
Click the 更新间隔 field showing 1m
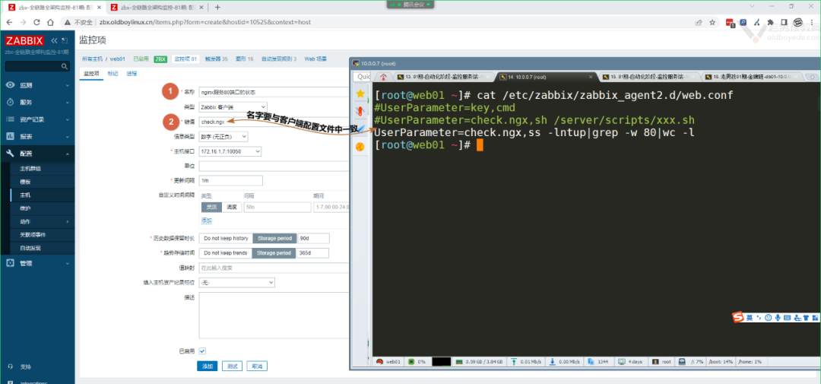[231, 180]
